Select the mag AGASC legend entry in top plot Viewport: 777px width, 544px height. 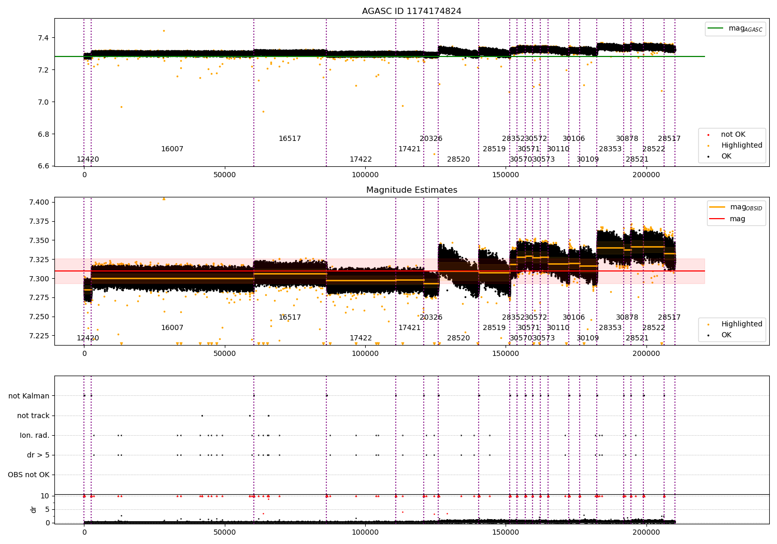tap(735, 28)
